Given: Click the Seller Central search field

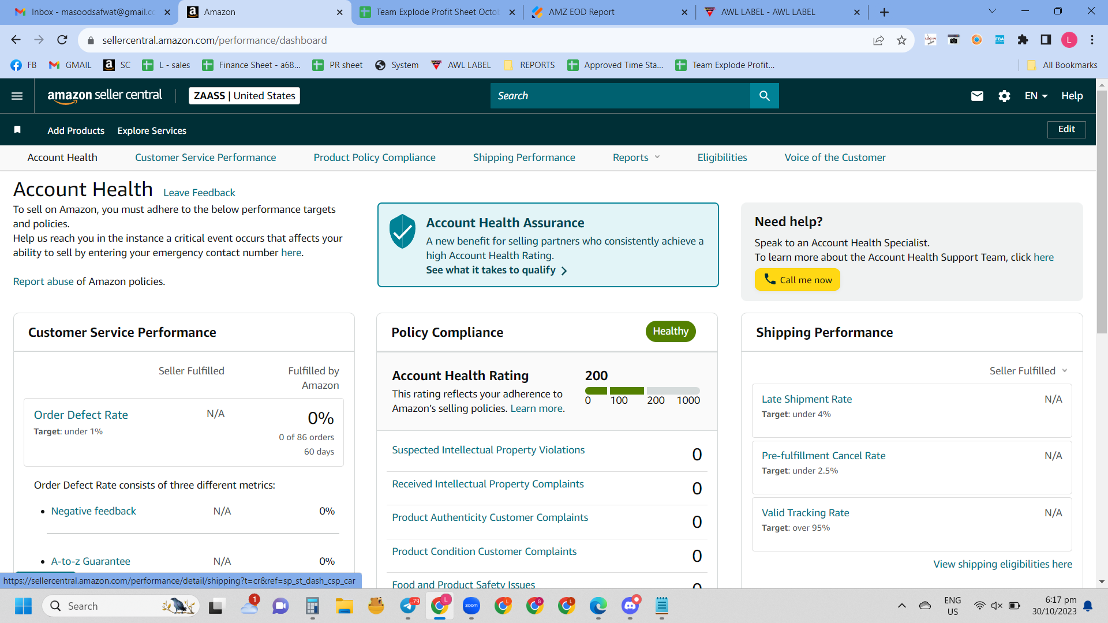Looking at the screenshot, I should (x=620, y=96).
